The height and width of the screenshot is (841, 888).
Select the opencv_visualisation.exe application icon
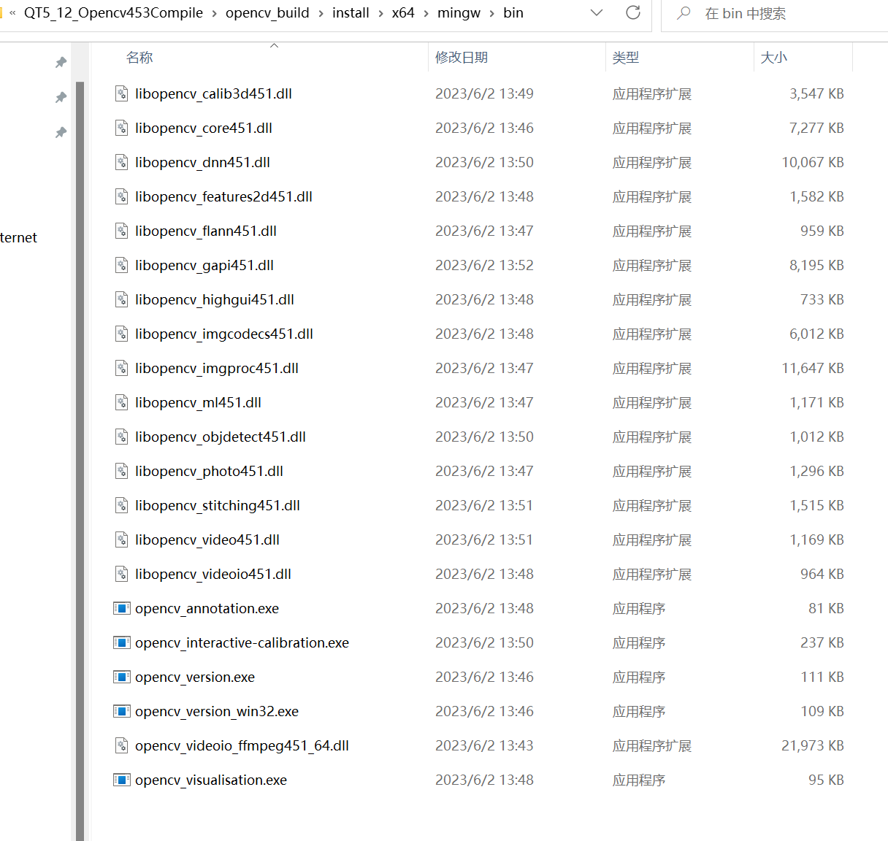[121, 780]
